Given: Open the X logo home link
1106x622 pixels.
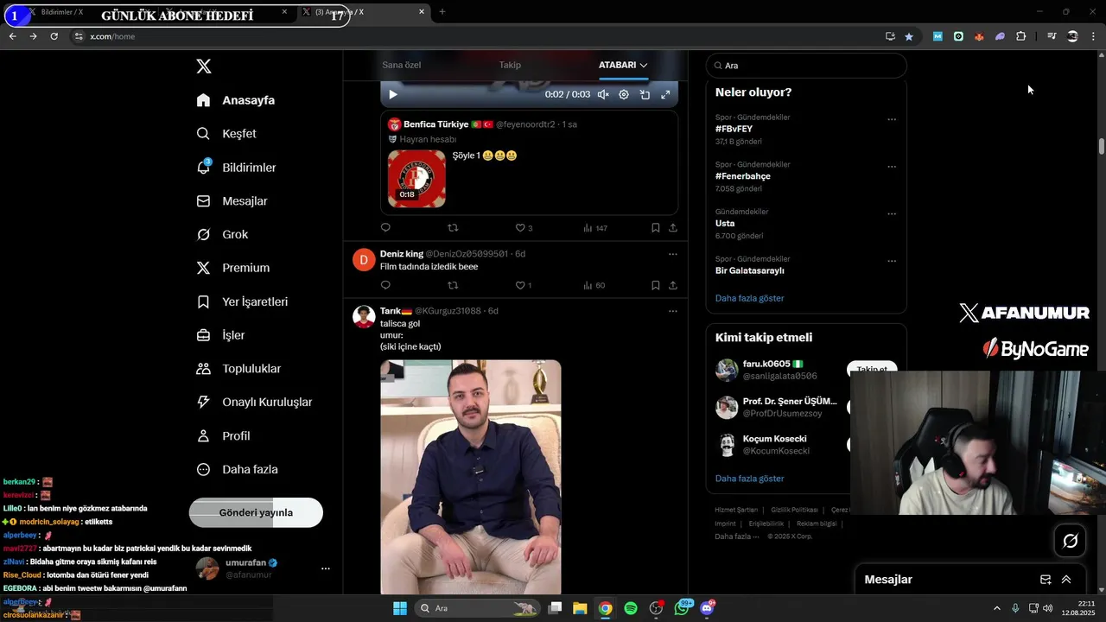Looking at the screenshot, I should [x=203, y=67].
